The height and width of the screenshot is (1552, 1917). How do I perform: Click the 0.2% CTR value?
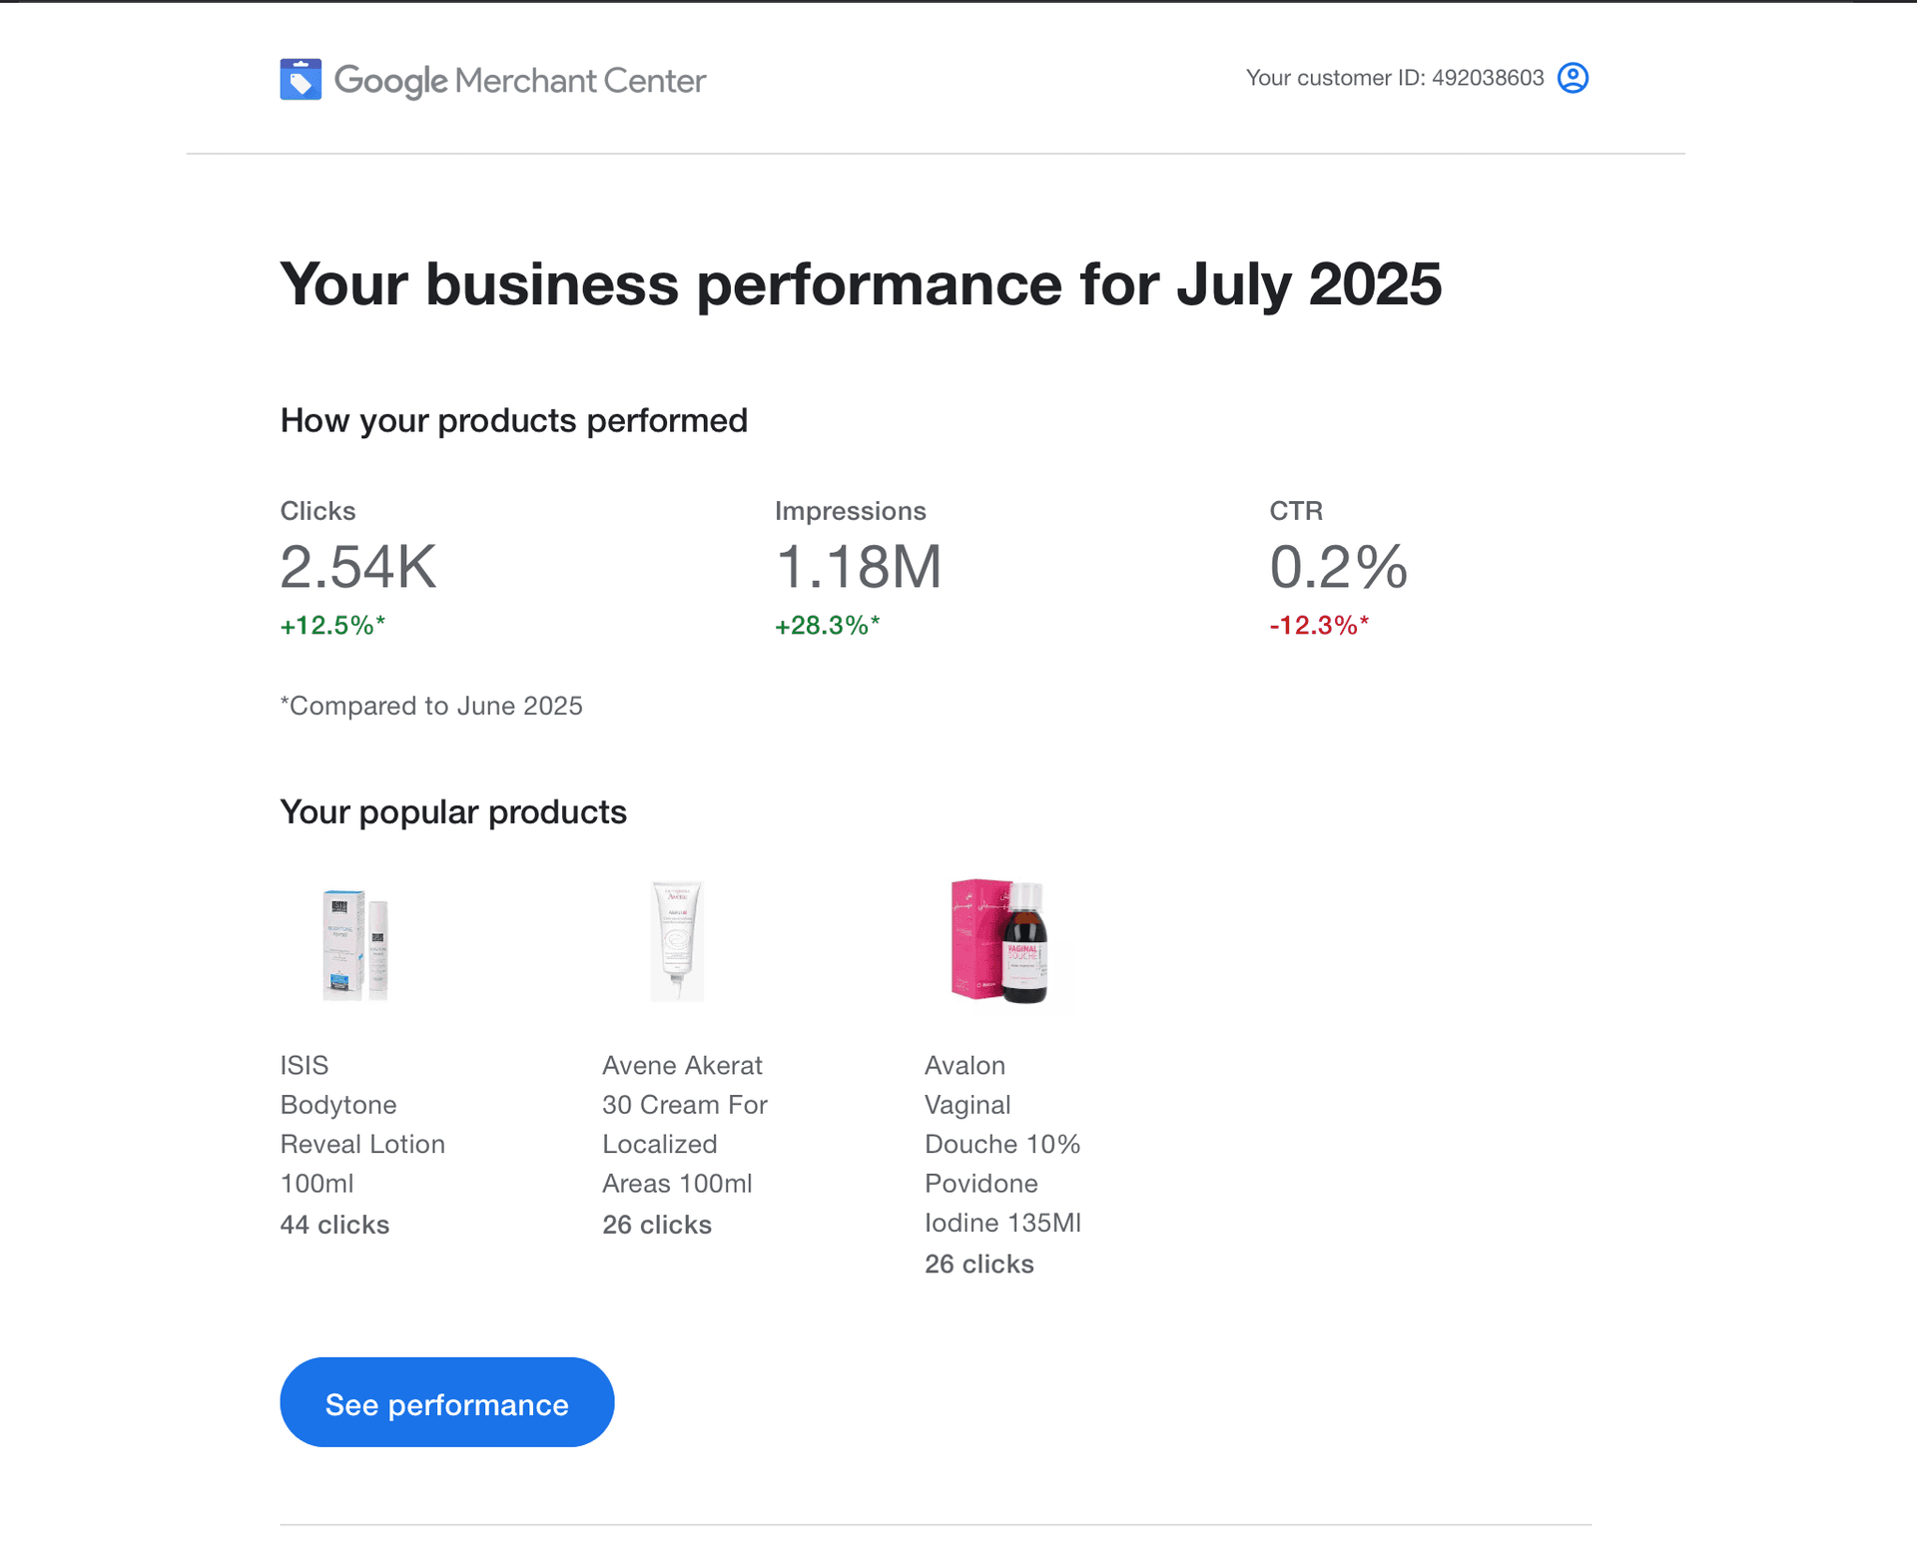(1338, 567)
